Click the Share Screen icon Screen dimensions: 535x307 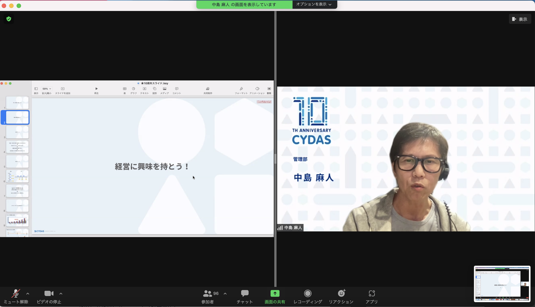275,294
